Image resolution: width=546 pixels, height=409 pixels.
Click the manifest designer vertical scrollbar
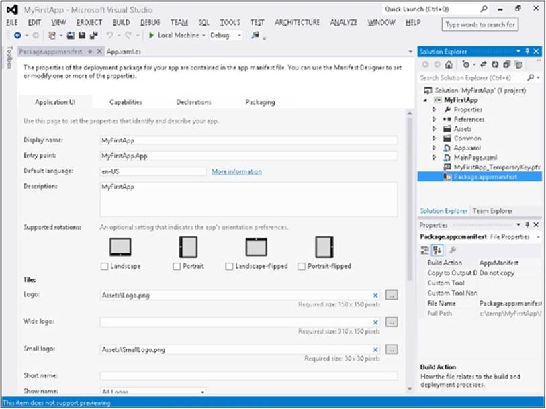point(410,198)
